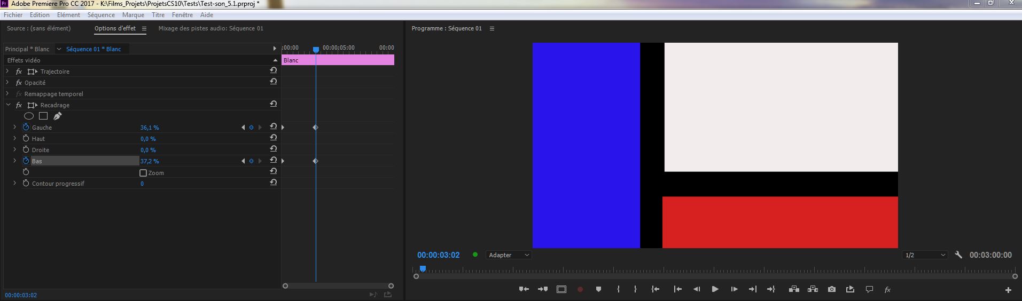Click the Lift button in Program monitor
Image resolution: width=1022 pixels, height=301 pixels.
(794, 289)
